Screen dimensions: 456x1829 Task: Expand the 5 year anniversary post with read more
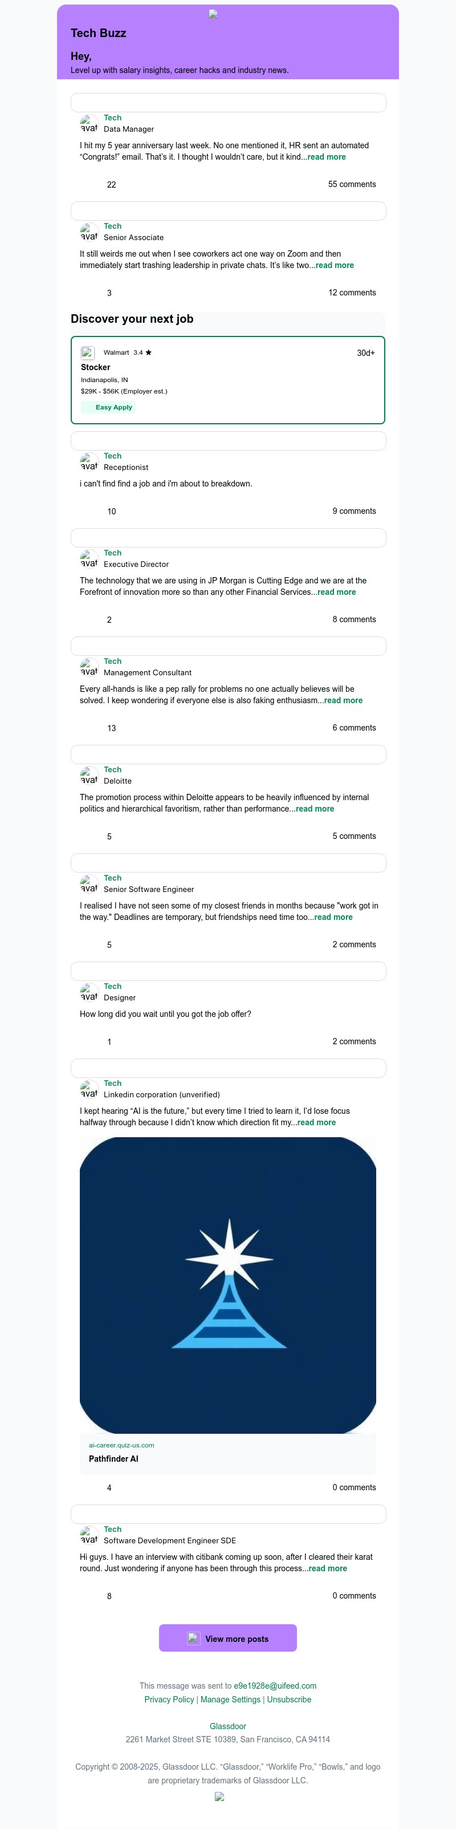tap(326, 157)
